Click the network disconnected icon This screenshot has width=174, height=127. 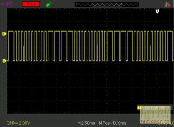(x=168, y=4)
